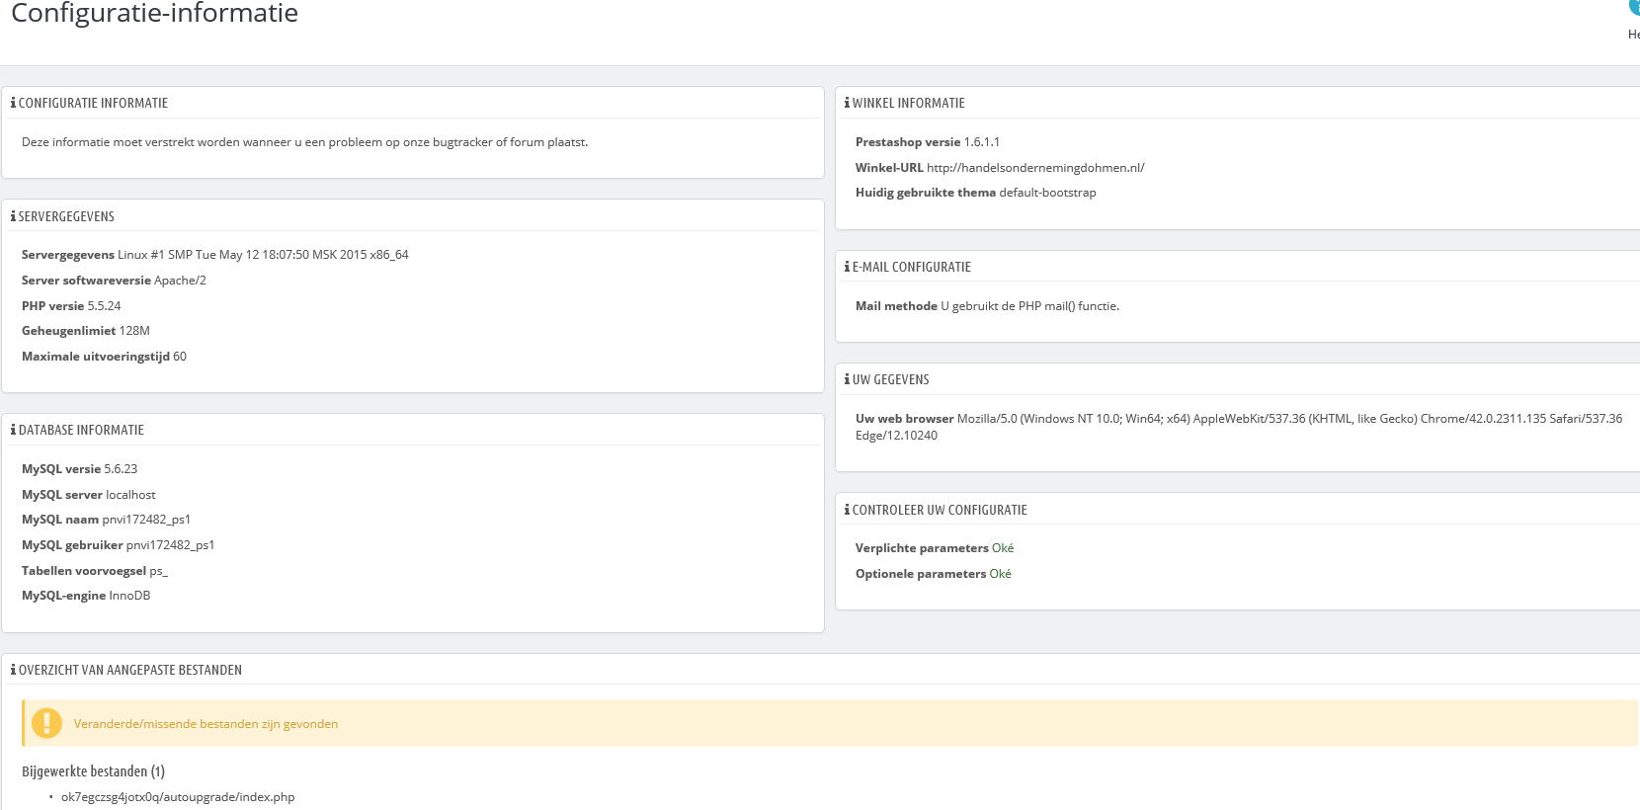Click the yellow warning exclamation icon

point(46,723)
